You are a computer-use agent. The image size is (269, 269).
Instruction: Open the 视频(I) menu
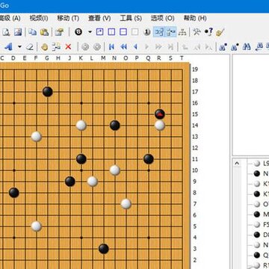[39, 18]
